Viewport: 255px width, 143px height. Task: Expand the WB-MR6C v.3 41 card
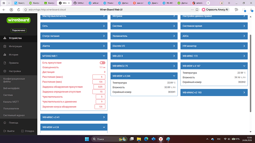tap(74, 117)
